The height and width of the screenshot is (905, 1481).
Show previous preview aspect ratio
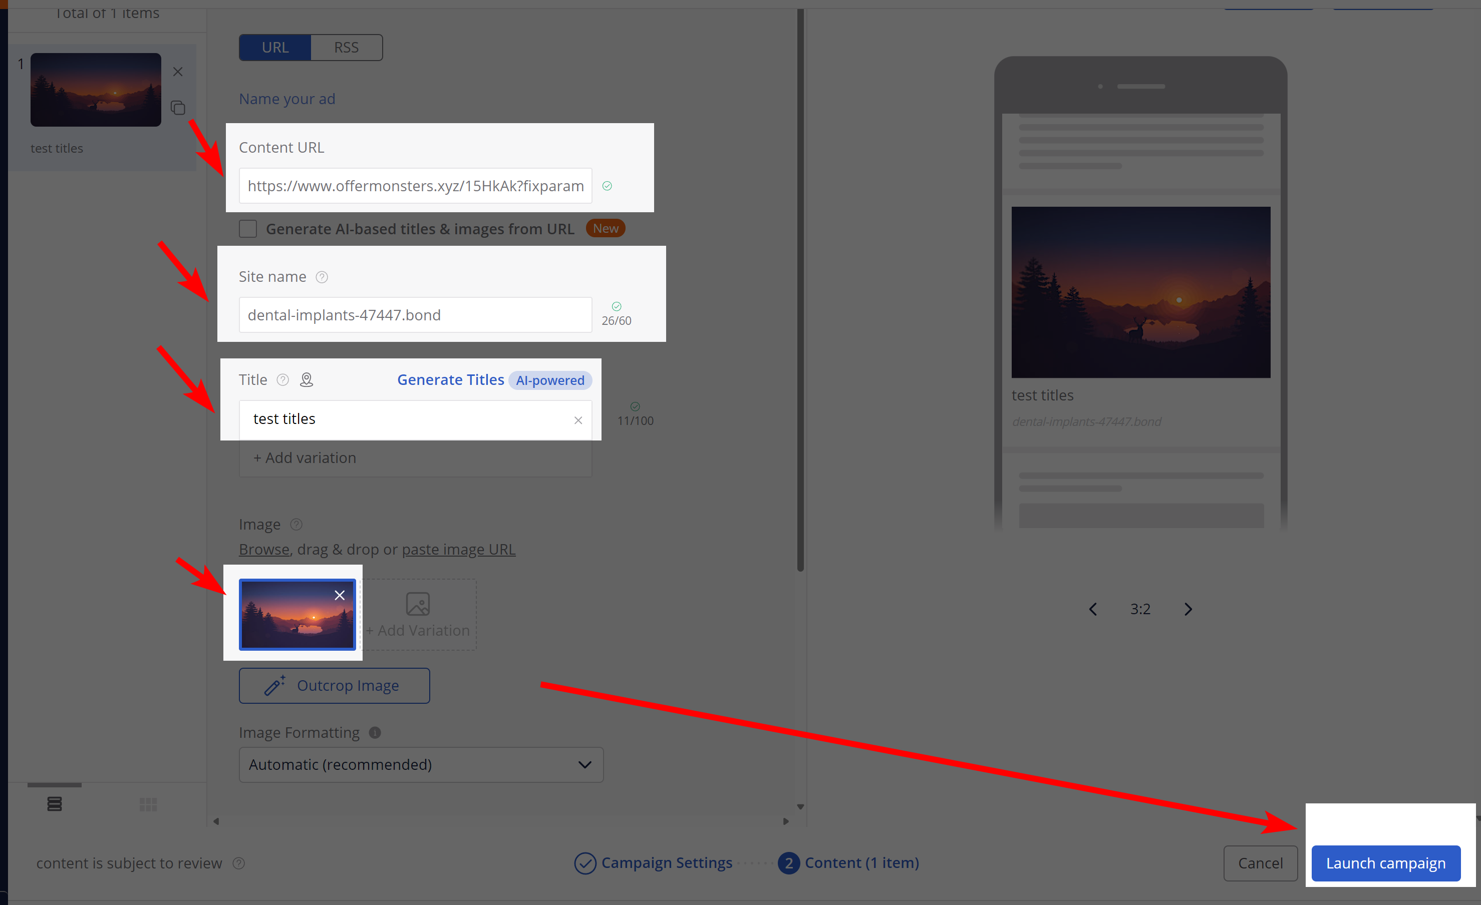pos(1093,610)
